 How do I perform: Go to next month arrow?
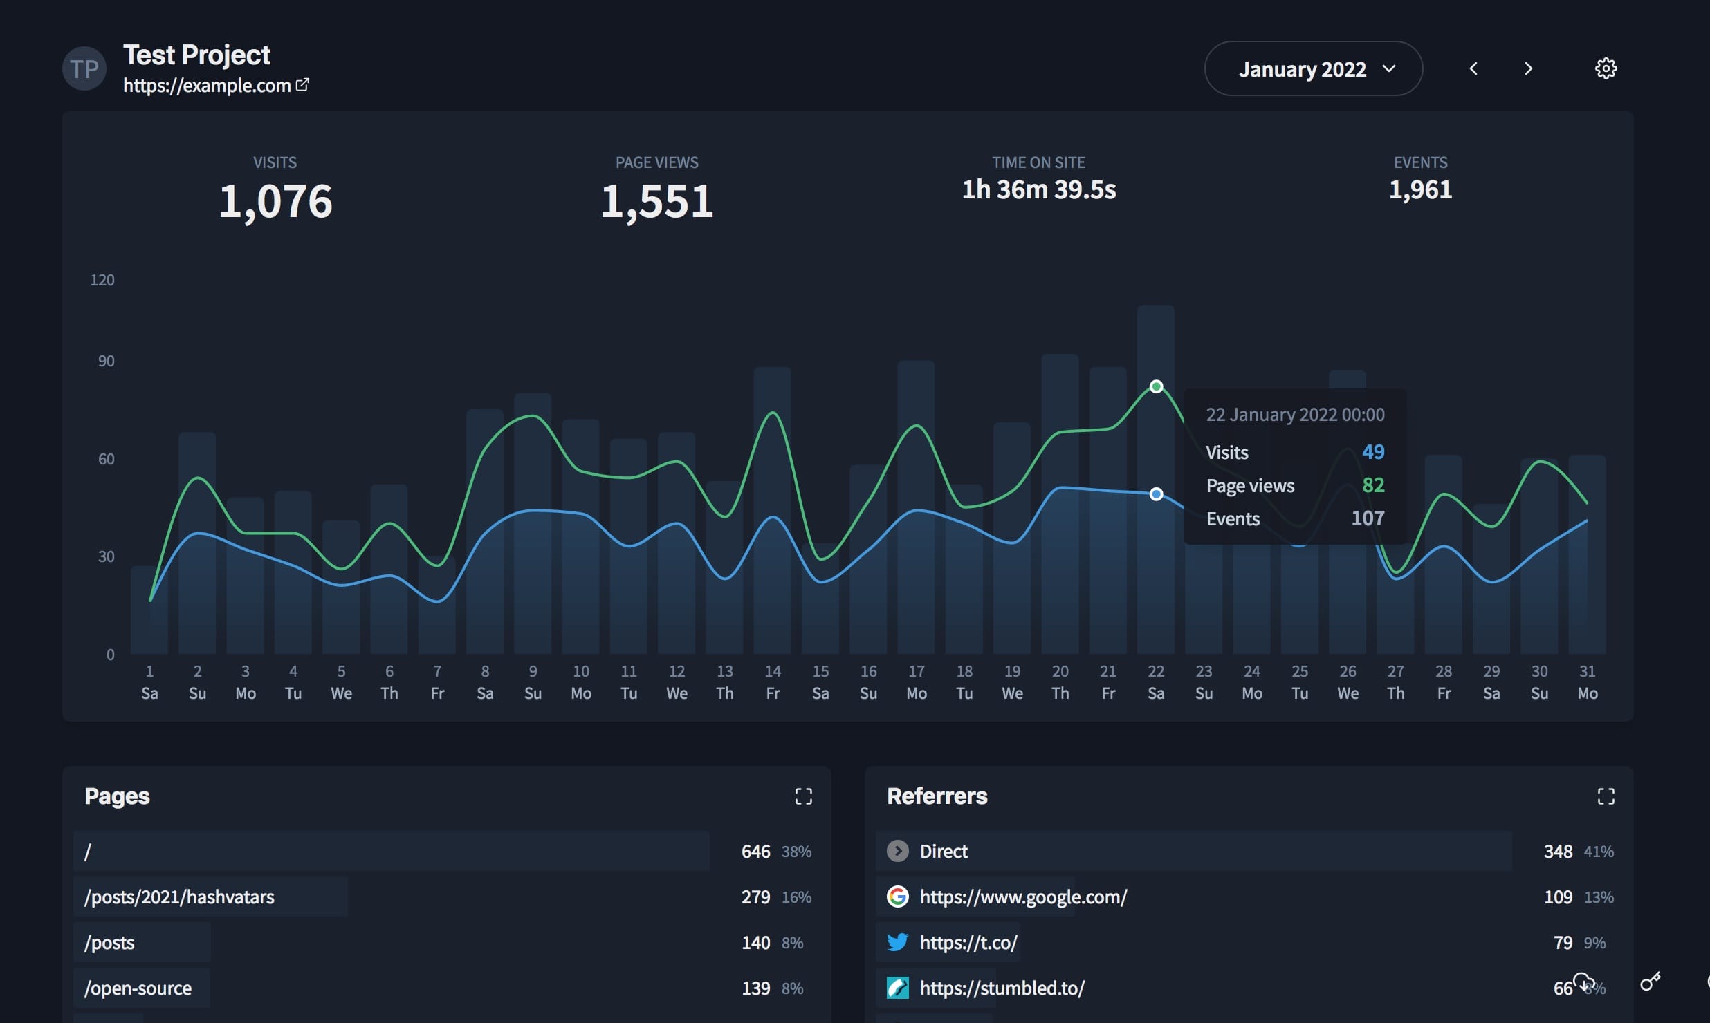click(x=1528, y=68)
